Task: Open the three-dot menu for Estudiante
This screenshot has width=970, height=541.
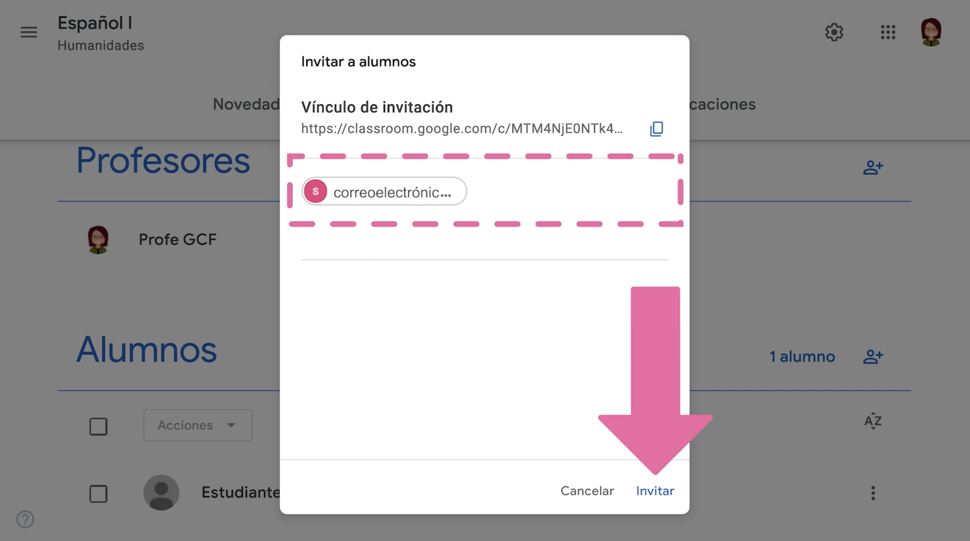Action: pos(873,493)
